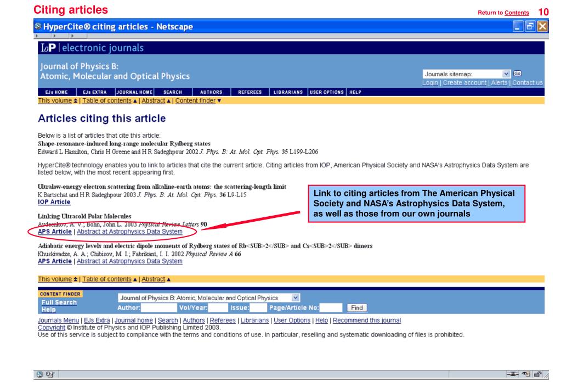Open first Abstract at Astrophysics Data System link
This screenshot has width=561, height=382.
129,232
